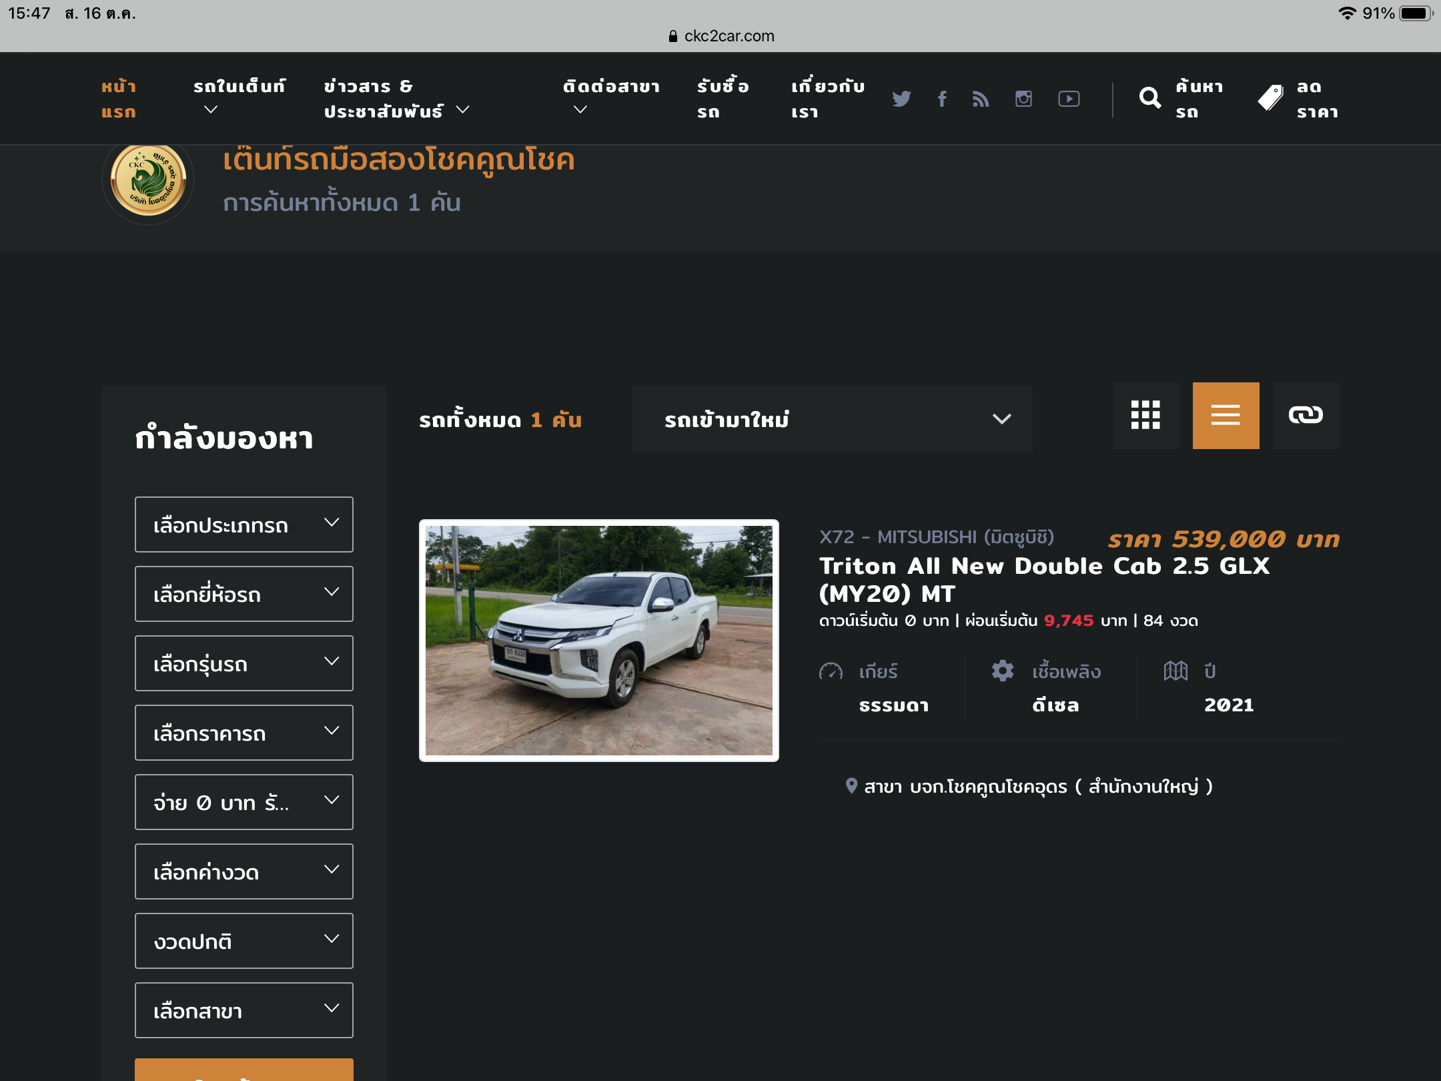Image resolution: width=1441 pixels, height=1081 pixels.
Task: Click the รับซื้อรถ link
Action: coord(723,99)
